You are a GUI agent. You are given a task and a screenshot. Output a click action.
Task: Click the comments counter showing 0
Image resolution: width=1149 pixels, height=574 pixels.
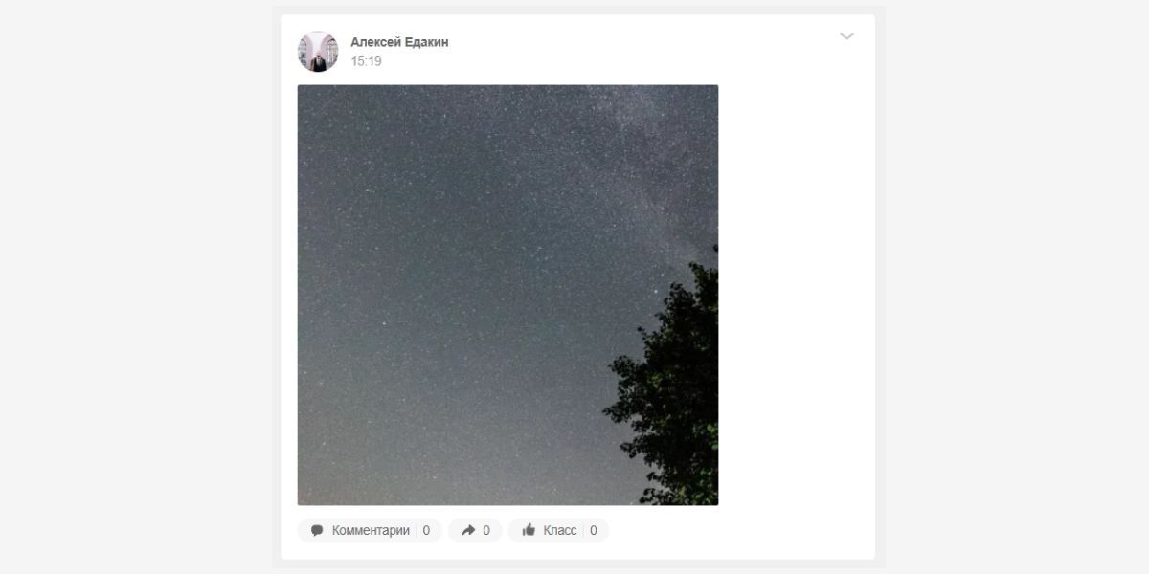pyautogui.click(x=426, y=530)
